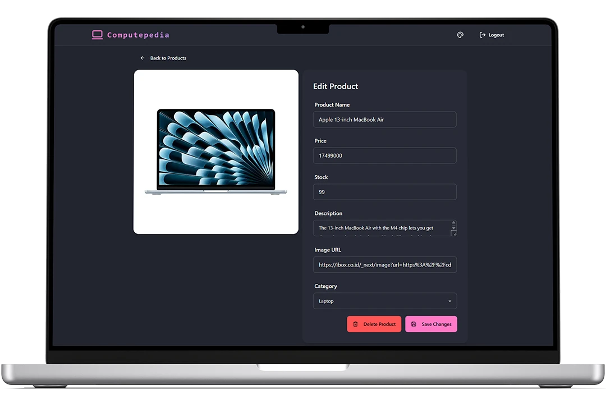The height and width of the screenshot is (404, 606).
Task: Click the save icon inside Save Changes button
Action: 414,324
